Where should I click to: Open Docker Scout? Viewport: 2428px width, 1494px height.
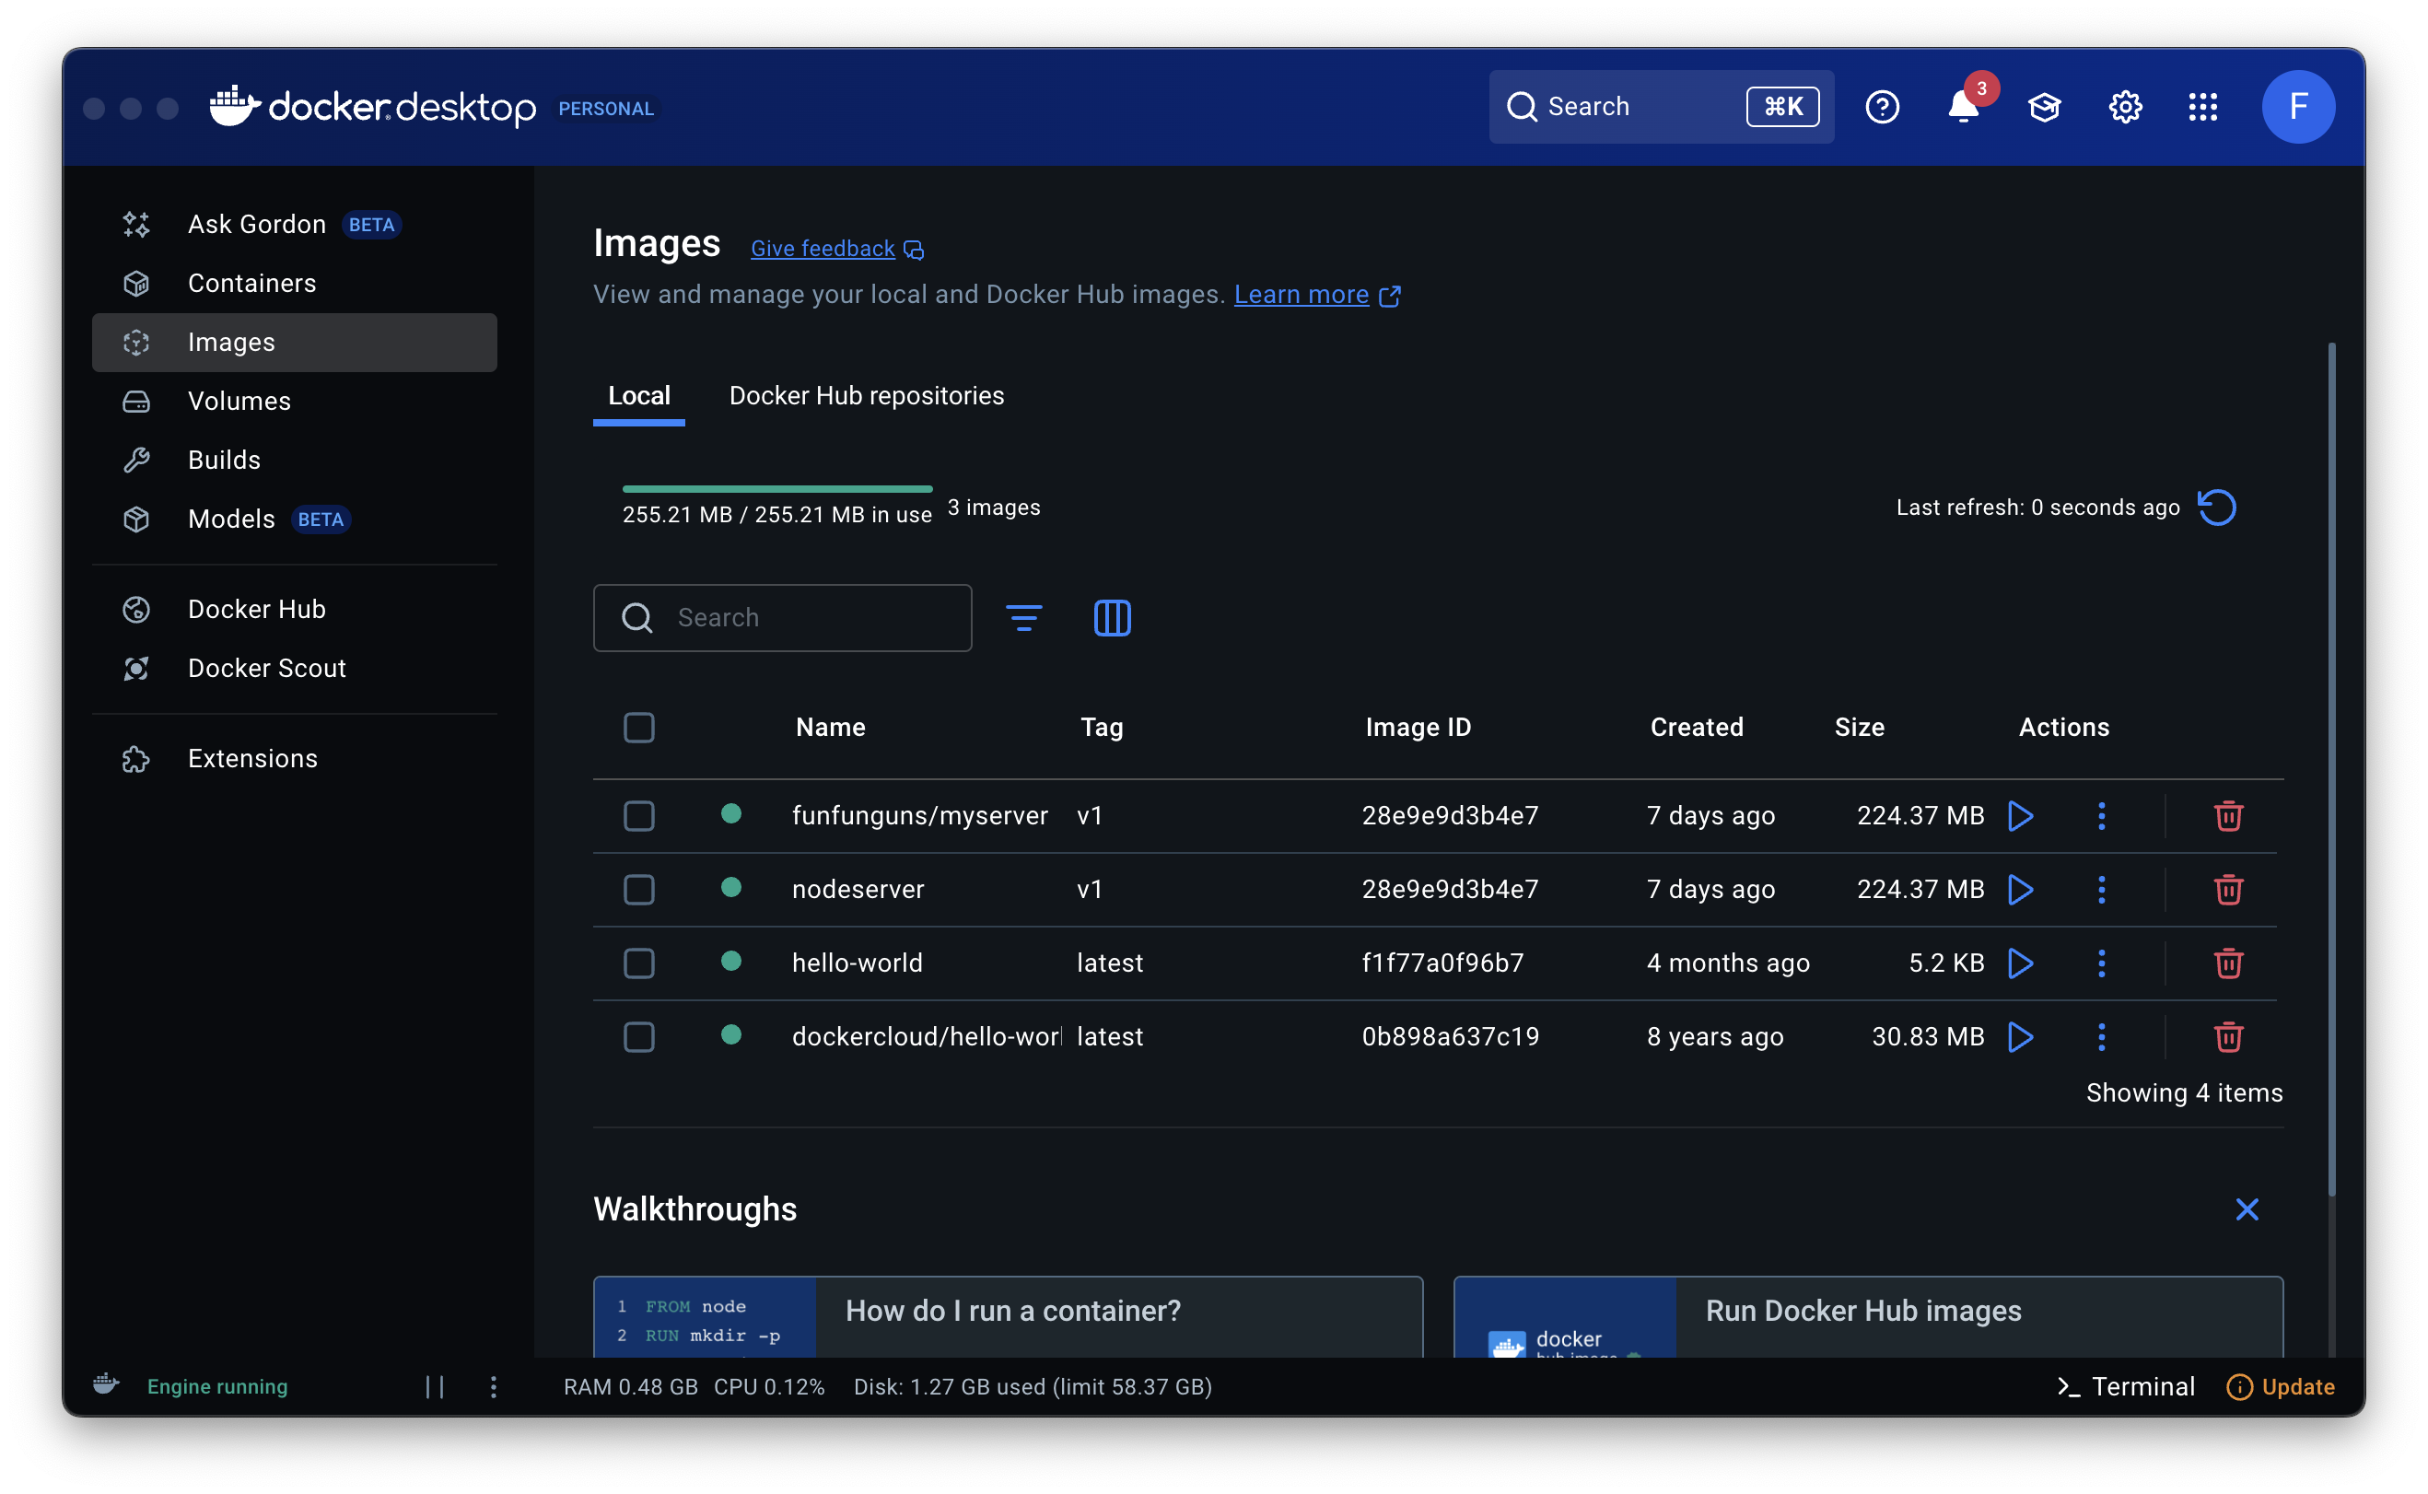point(294,669)
